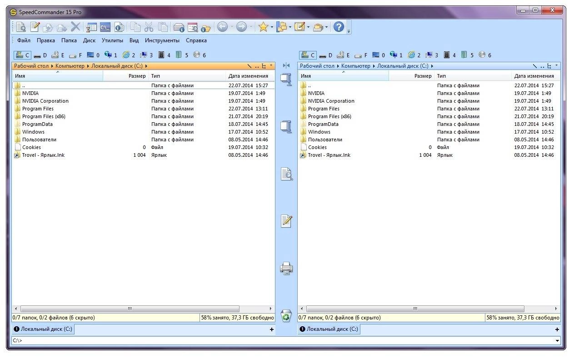The width and height of the screenshot is (574, 359).
Task: Click the green recycle bin icon in middle strip
Action: (x=286, y=315)
